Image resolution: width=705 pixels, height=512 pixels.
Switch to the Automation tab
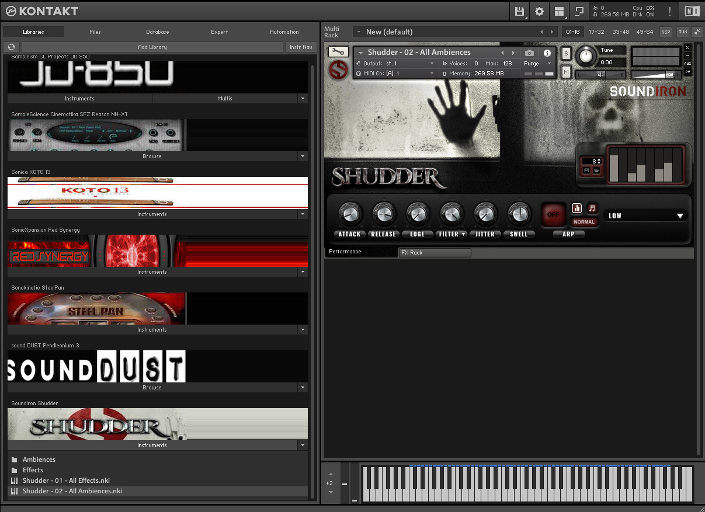tap(284, 32)
